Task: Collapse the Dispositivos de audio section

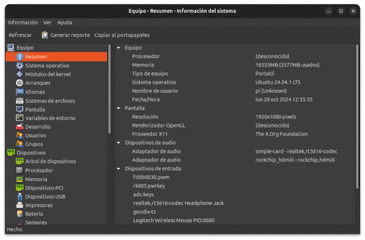Action: pyautogui.click(x=119, y=142)
